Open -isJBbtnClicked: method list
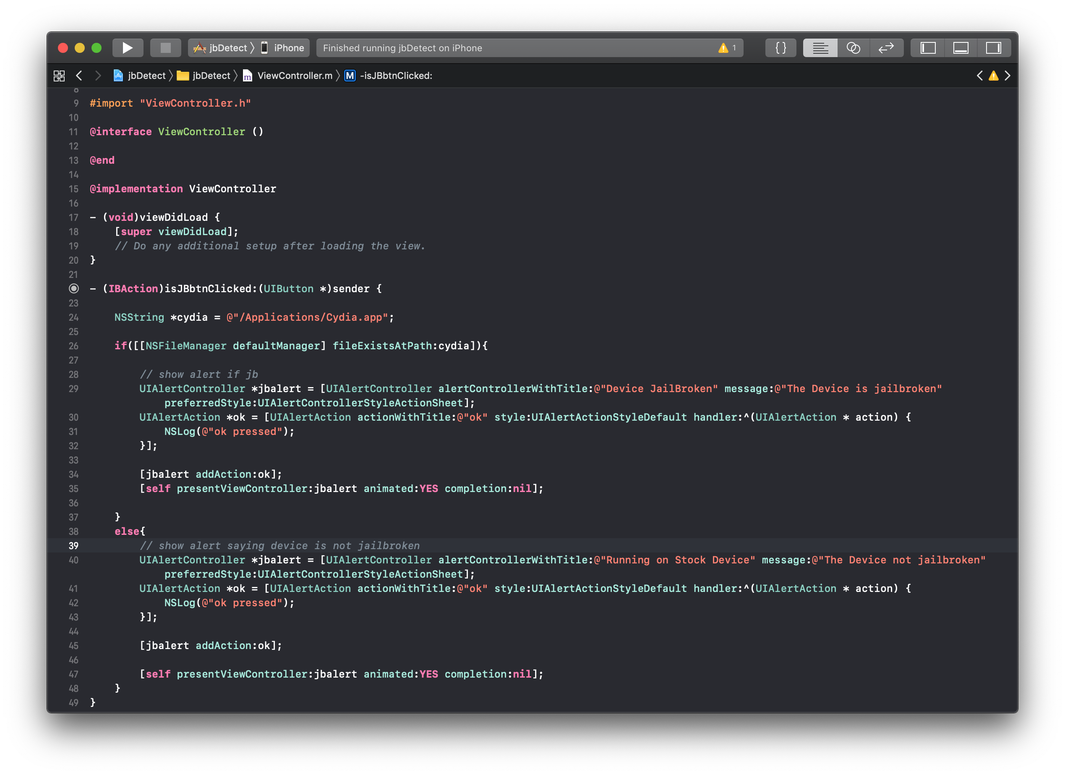The image size is (1065, 775). point(388,76)
